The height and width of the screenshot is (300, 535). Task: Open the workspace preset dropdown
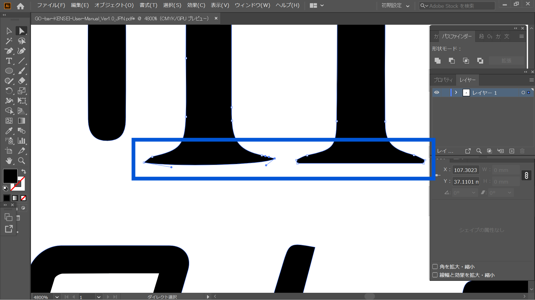(395, 6)
